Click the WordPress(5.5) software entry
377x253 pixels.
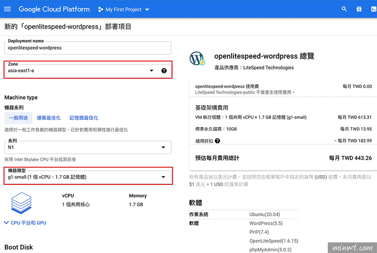(x=266, y=223)
